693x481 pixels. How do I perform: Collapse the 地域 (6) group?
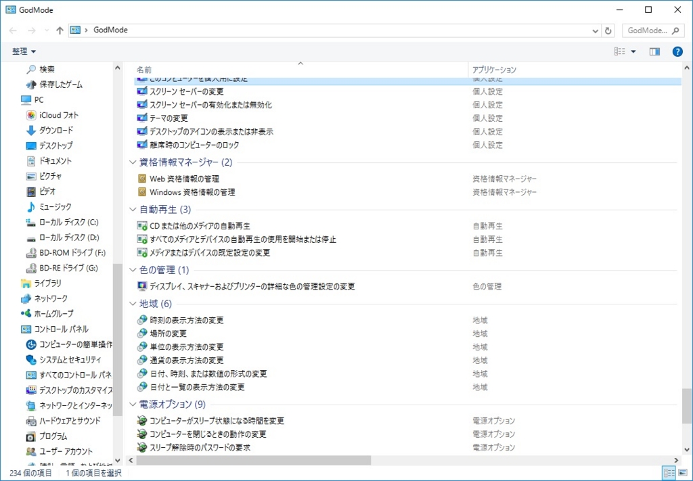132,304
